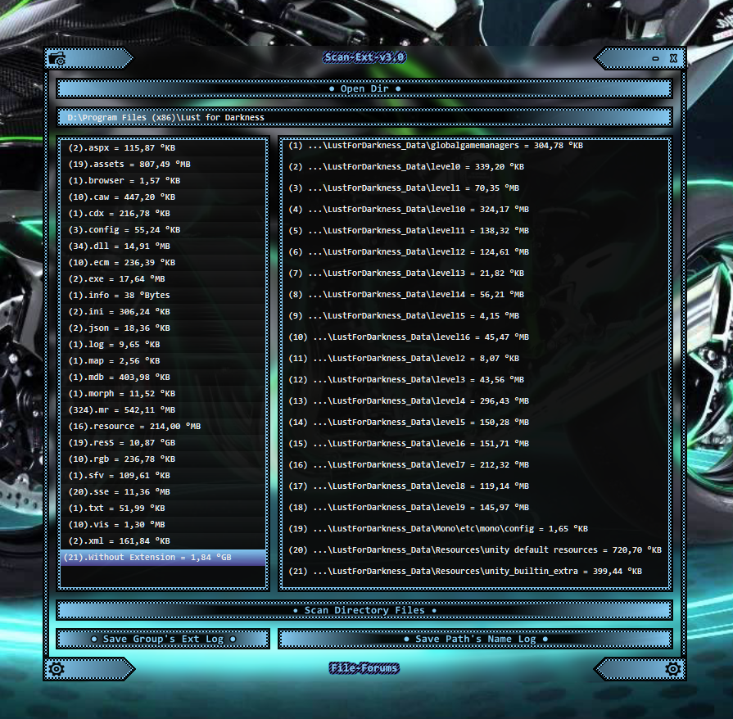Click the level10 = 324,17 MB entry
The width and height of the screenshot is (733, 719).
click(x=408, y=209)
